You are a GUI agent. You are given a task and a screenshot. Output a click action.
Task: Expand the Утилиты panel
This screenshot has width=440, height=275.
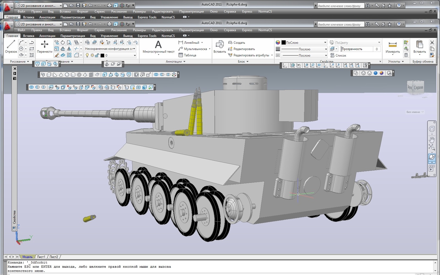click(396, 62)
